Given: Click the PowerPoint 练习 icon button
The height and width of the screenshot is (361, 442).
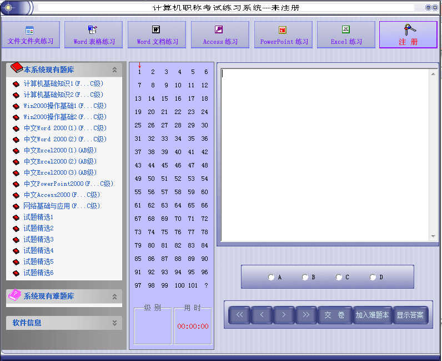Looking at the screenshot, I should coord(283,30).
